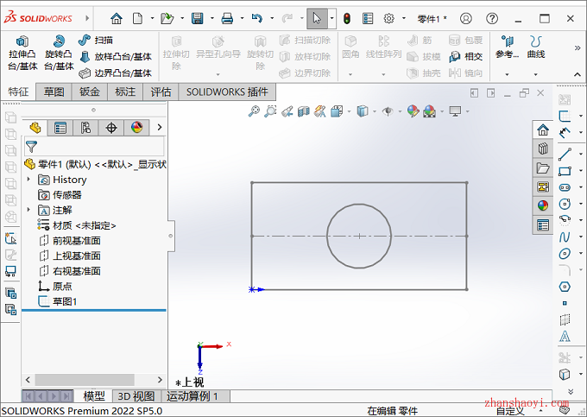Open the PropertyManager tab

60,128
